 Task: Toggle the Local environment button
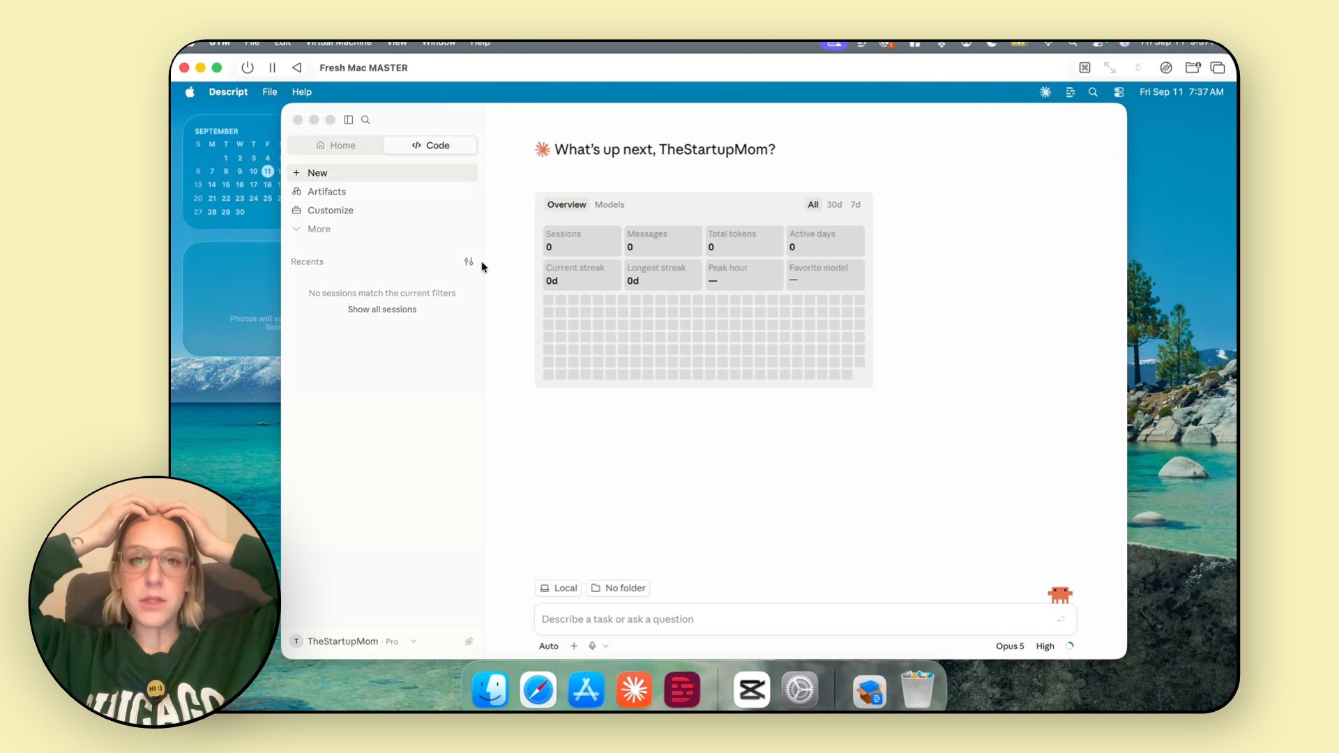point(559,588)
